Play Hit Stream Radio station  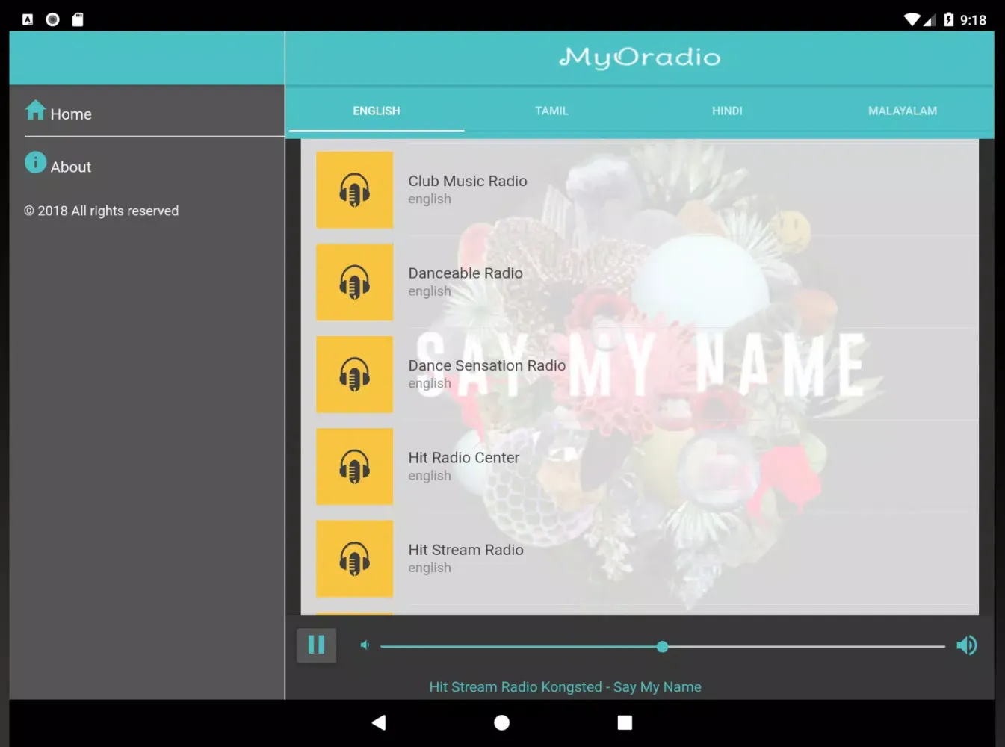[640, 559]
